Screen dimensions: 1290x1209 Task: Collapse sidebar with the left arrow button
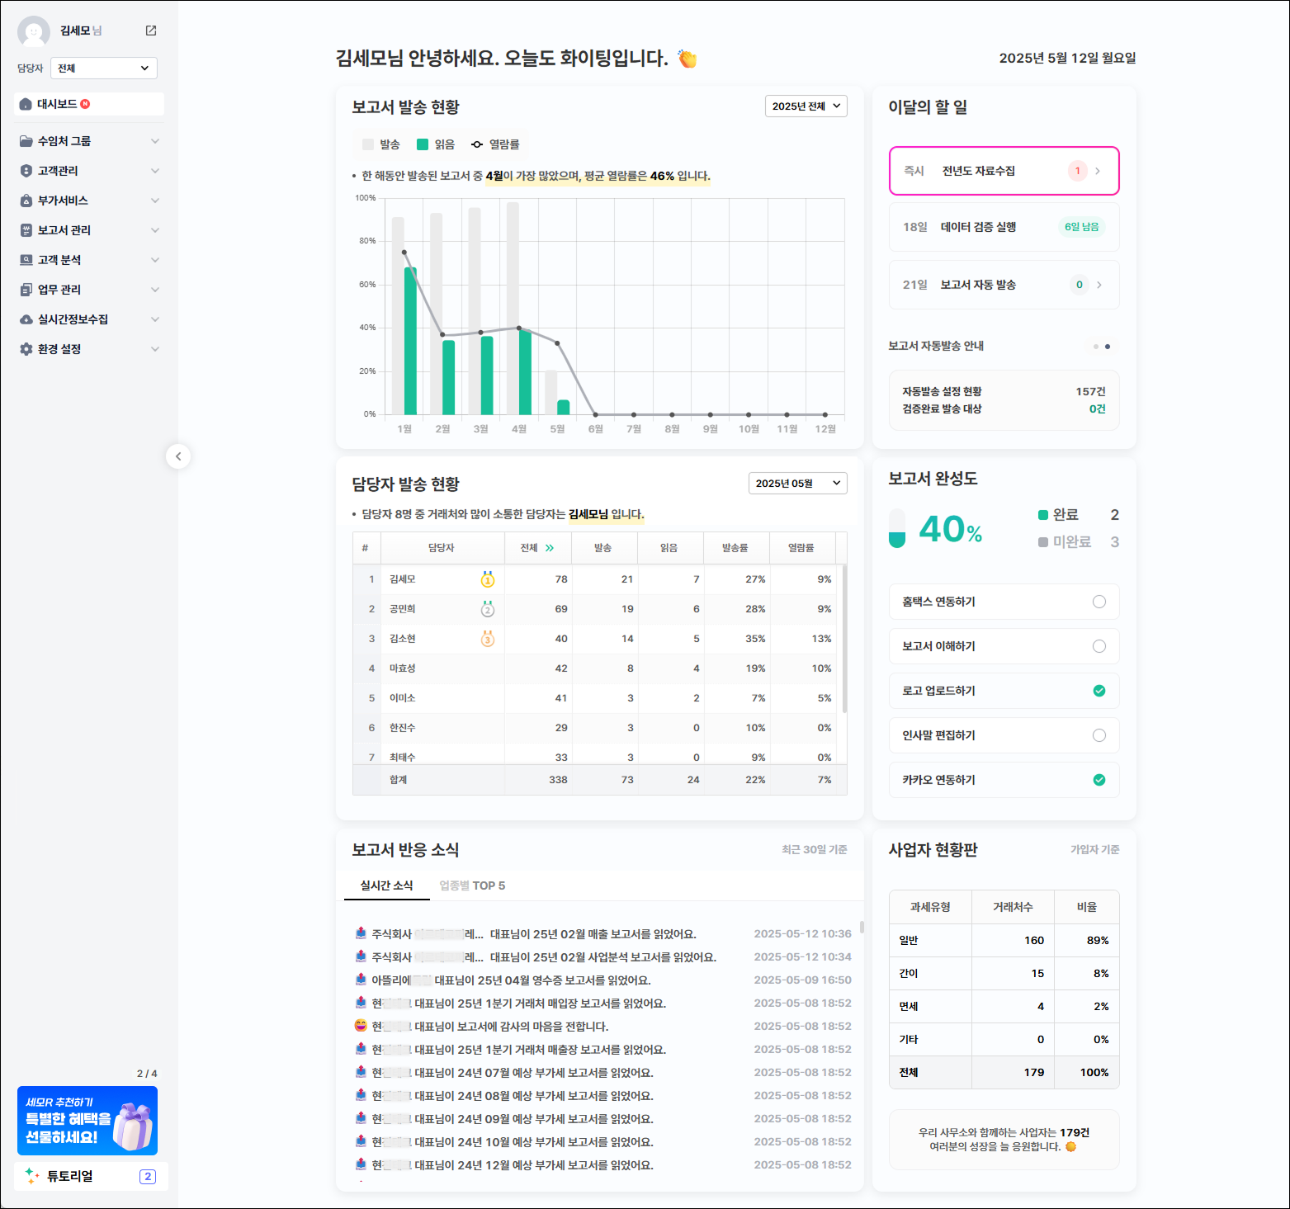coord(178,456)
